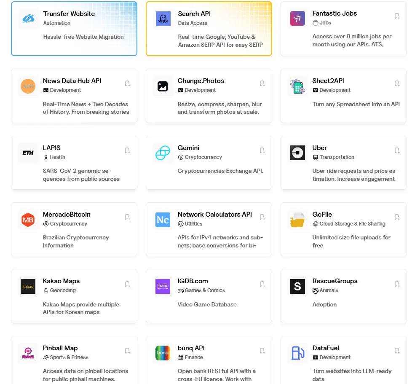Click the Pinball Map pink logo

[28, 353]
